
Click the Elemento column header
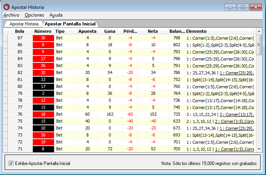(220, 31)
